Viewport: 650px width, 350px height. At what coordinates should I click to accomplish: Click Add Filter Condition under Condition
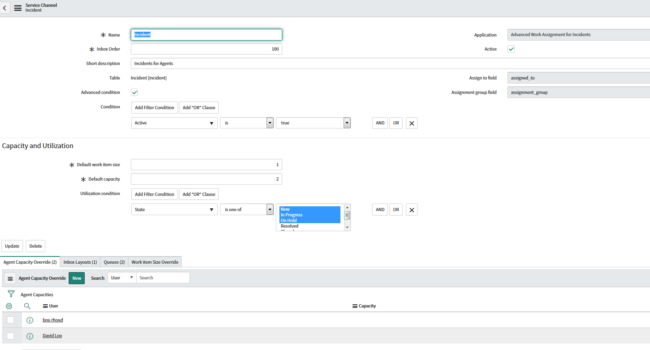pyautogui.click(x=155, y=108)
